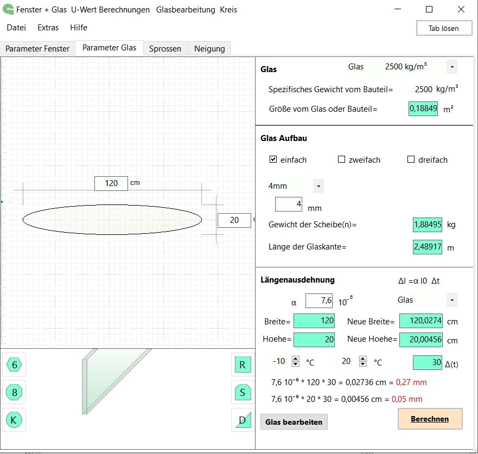Click the Δ(t) field showing 30
Screen dimensions: 478x454
pyautogui.click(x=428, y=362)
